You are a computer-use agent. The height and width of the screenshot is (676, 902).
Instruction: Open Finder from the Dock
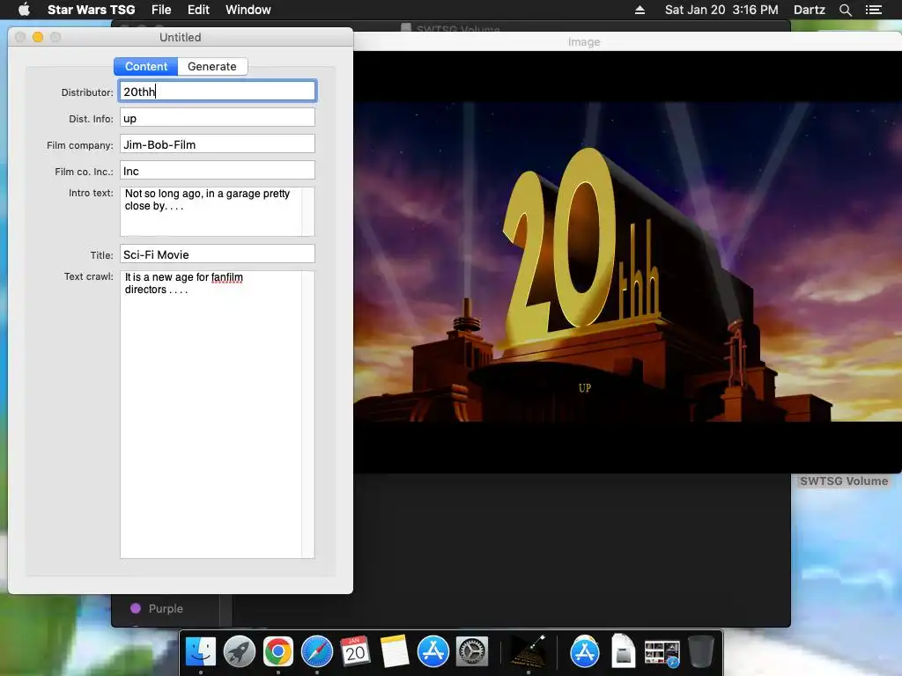pyautogui.click(x=201, y=652)
